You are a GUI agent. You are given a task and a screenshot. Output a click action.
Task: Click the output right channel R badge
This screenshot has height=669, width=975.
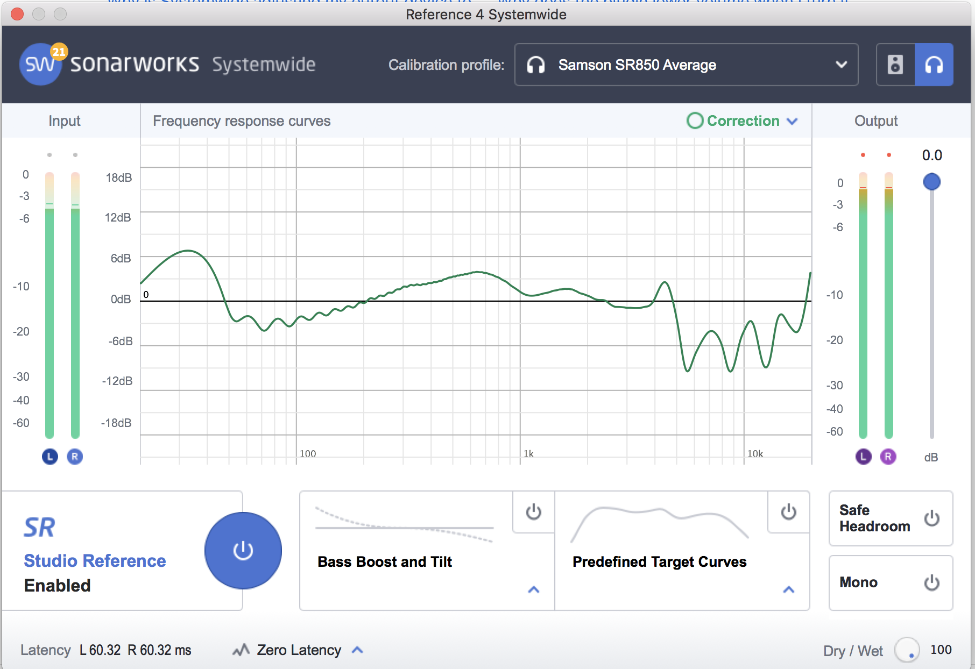pyautogui.click(x=888, y=457)
